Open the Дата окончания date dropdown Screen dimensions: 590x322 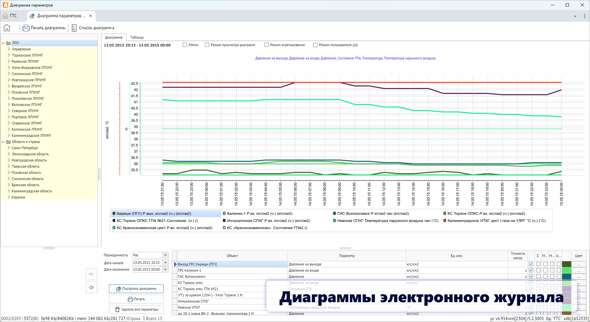pos(165,269)
